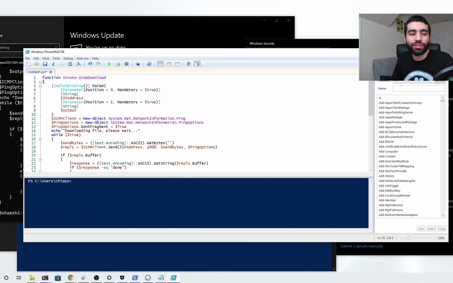The width and height of the screenshot is (453, 283).
Task: Click the Paste clipboard icon
Action: [x=70, y=64]
